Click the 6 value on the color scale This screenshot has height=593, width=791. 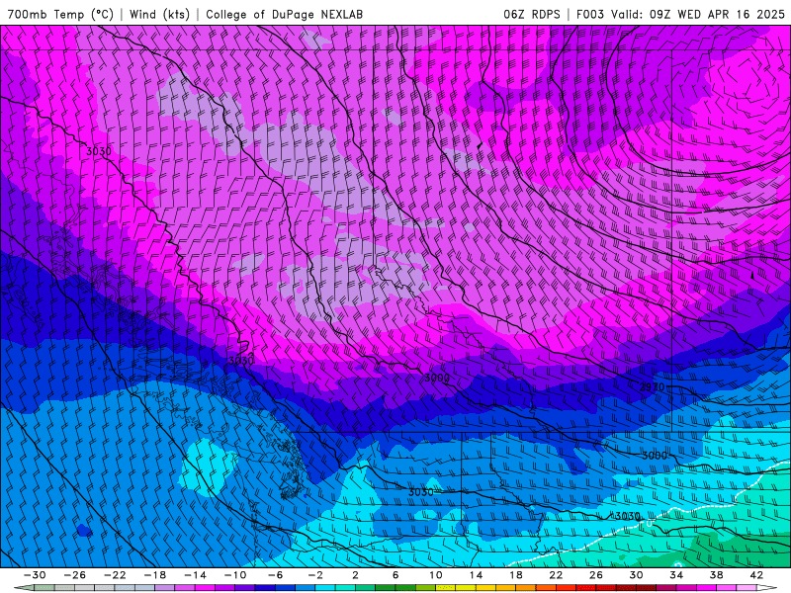click(x=395, y=575)
